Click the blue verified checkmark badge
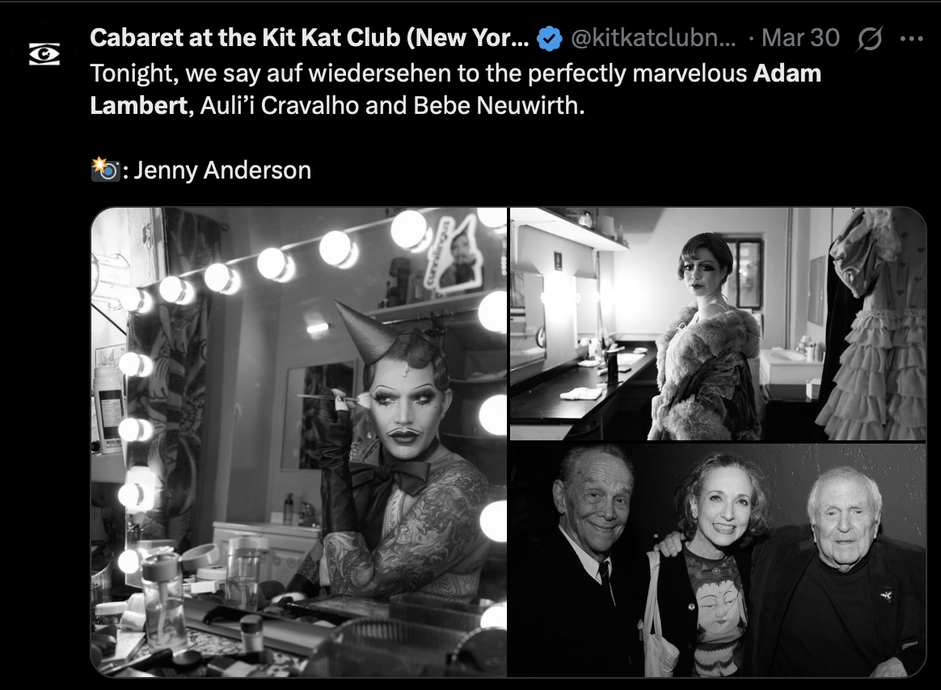The image size is (941, 690). coord(549,39)
